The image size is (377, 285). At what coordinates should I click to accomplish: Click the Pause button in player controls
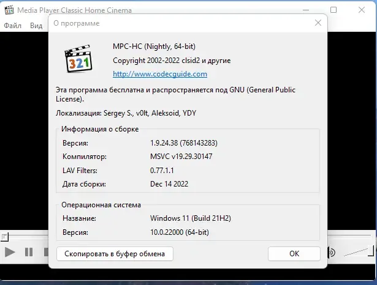[x=29, y=252]
